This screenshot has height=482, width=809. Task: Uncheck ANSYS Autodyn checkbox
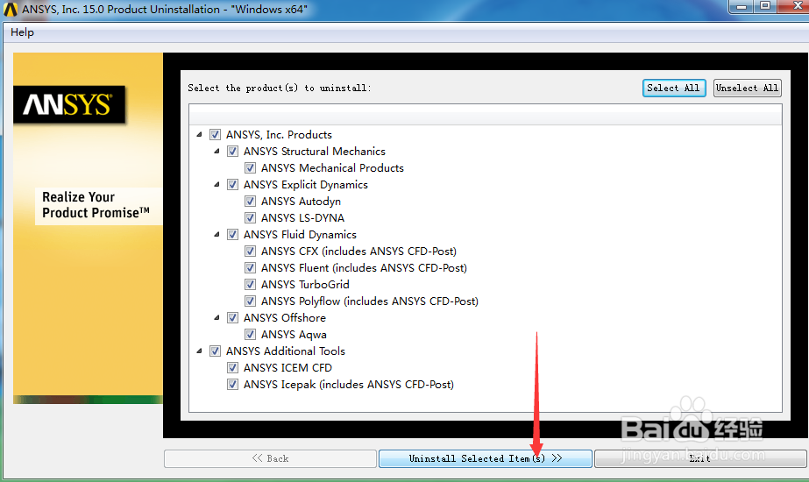click(250, 202)
